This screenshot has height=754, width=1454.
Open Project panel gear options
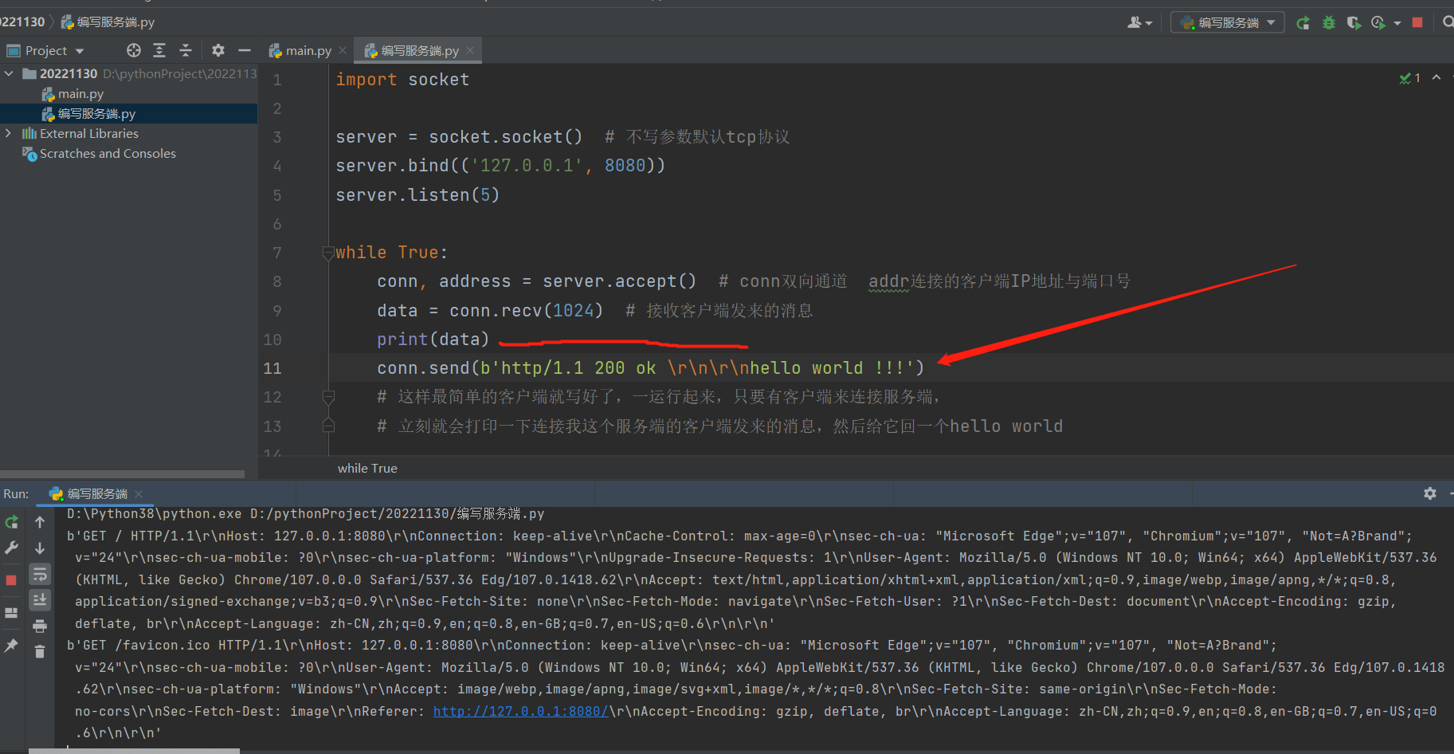point(218,50)
